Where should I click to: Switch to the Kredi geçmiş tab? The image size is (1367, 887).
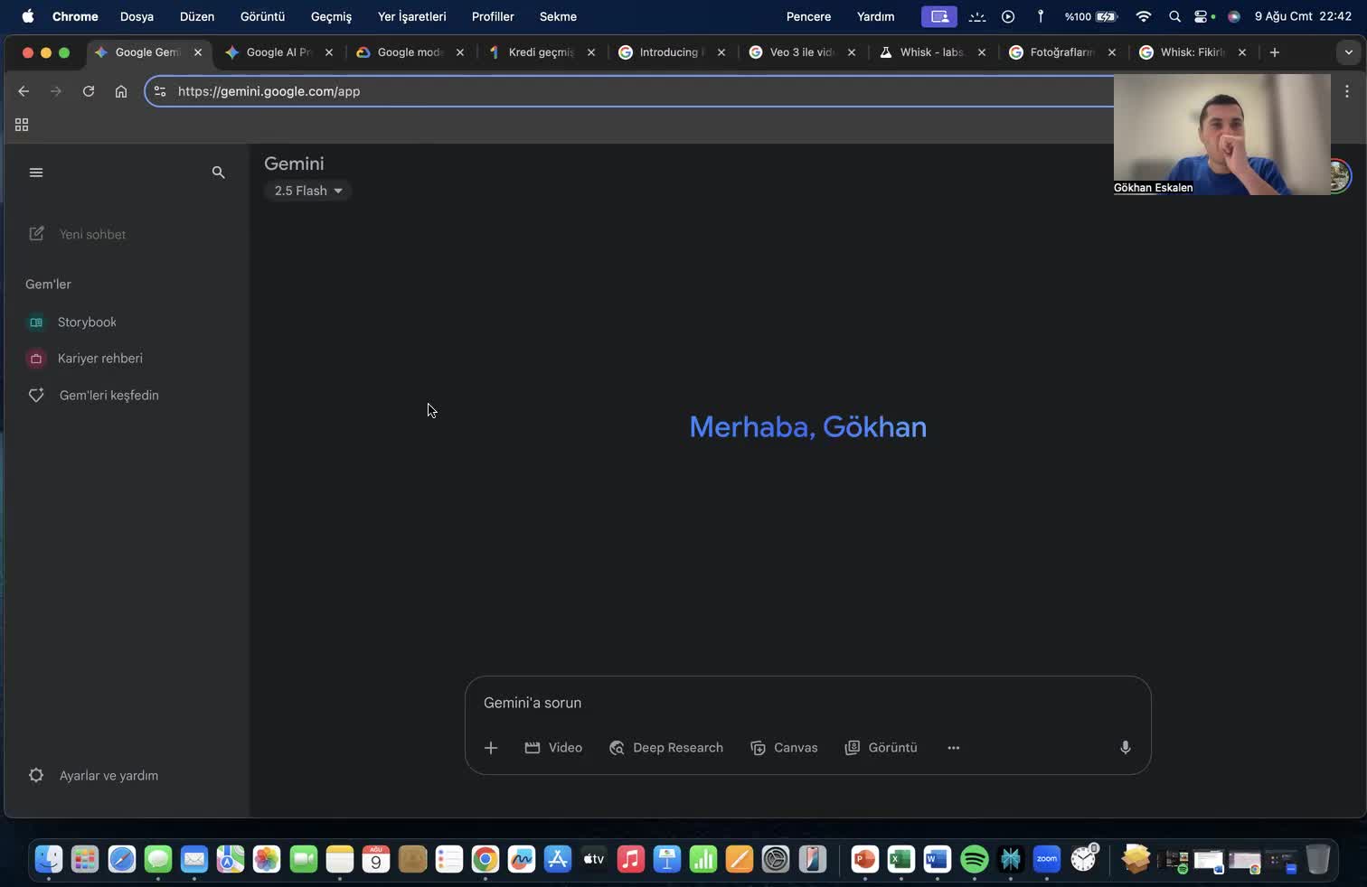[x=541, y=52]
